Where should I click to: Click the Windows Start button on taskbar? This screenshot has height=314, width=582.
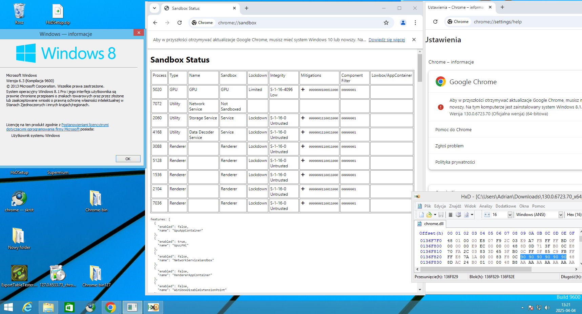[x=8, y=307]
